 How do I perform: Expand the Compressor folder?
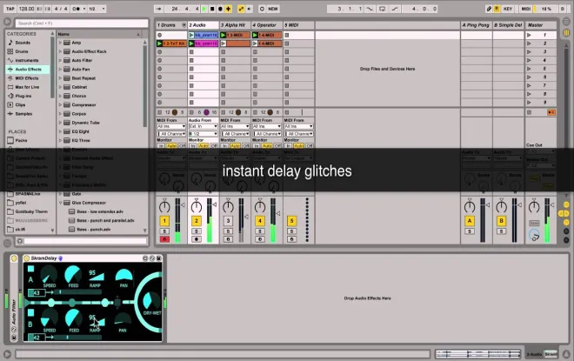tap(60, 104)
